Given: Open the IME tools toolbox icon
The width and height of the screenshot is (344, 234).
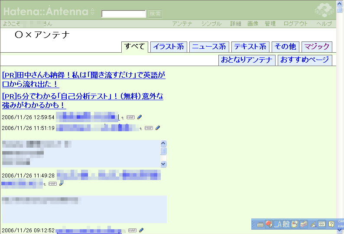Looking at the screenshot, I should [304, 224].
